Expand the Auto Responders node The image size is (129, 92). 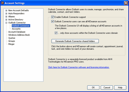[6, 14]
